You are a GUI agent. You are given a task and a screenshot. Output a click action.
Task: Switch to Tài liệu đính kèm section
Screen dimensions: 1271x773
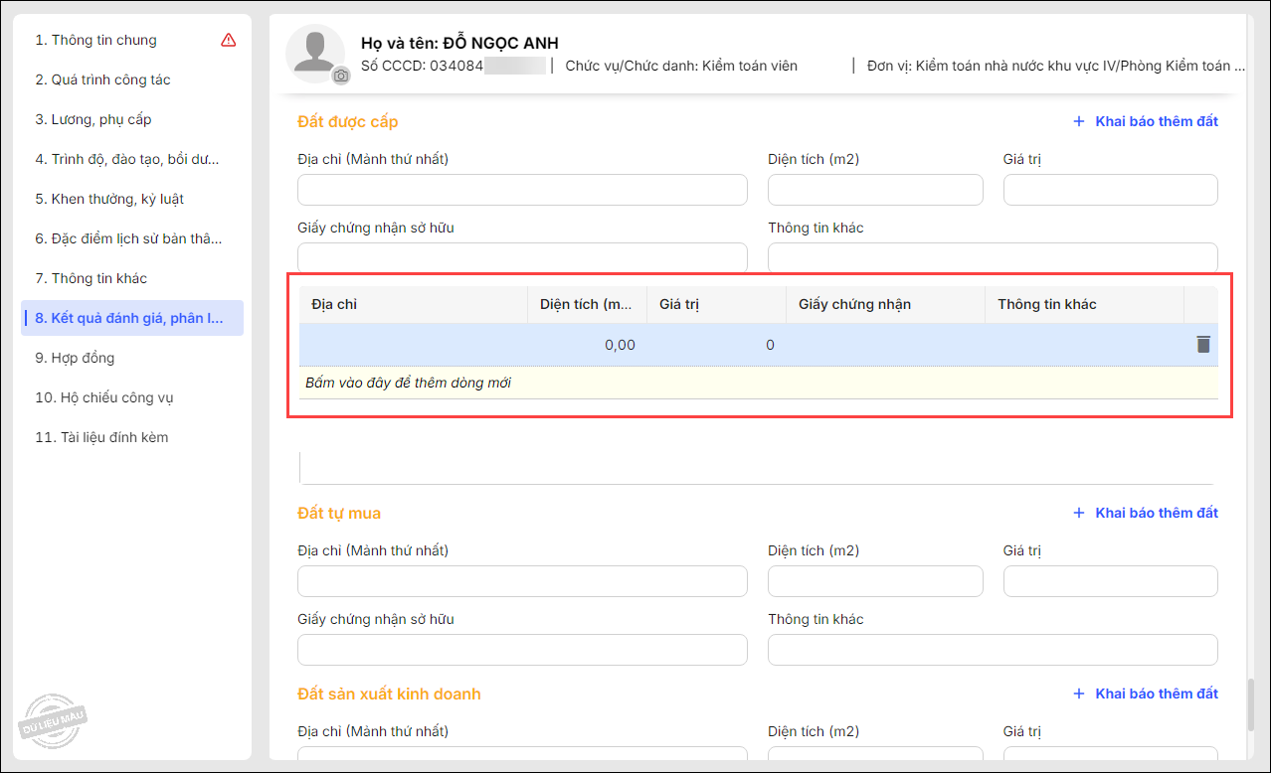[x=101, y=437]
